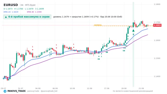Click the high value H 1.1700
This screenshot has height=94, width=167.
pyautogui.click(x=19, y=9)
